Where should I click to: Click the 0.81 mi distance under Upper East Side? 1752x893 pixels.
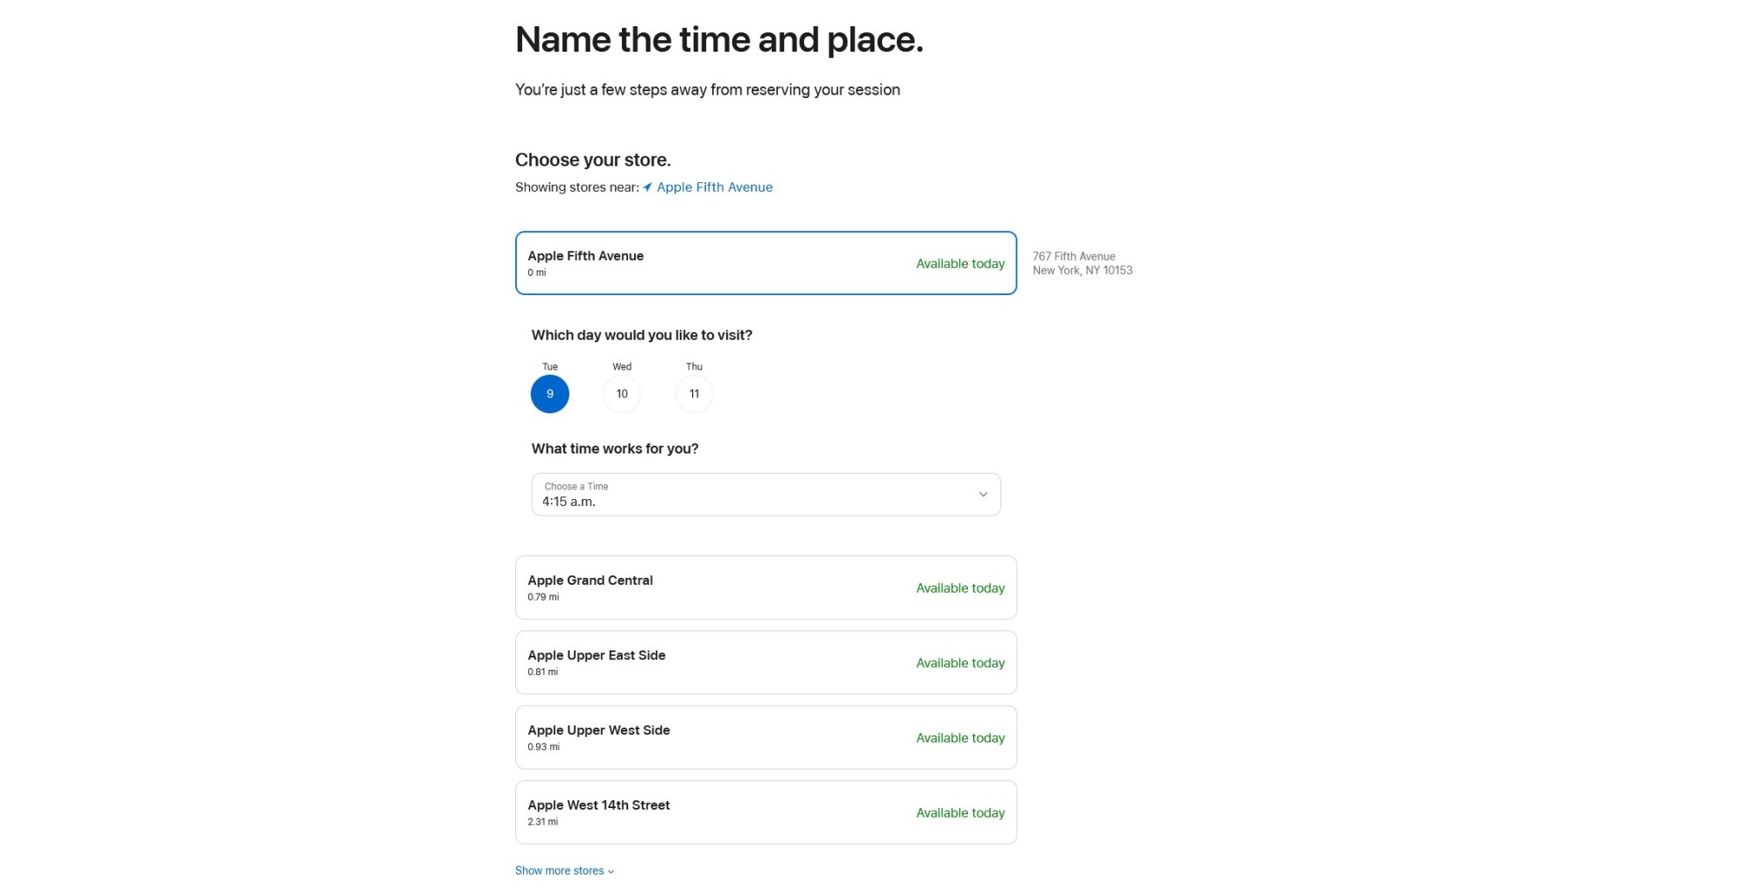pyautogui.click(x=542, y=672)
